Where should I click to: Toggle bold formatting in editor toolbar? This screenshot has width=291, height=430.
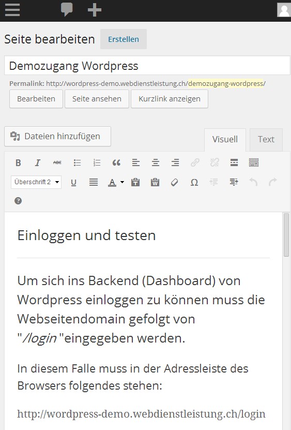18,162
